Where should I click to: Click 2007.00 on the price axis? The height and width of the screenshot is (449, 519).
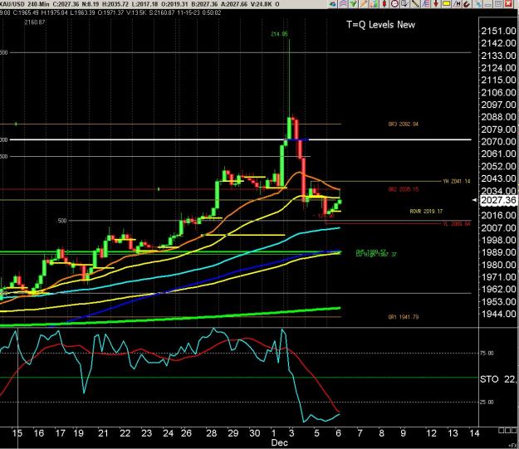[498, 227]
